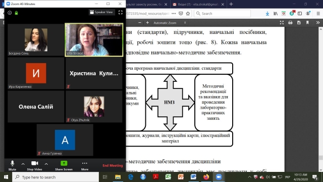Expand video options arrow beside Stop Video

(46, 164)
